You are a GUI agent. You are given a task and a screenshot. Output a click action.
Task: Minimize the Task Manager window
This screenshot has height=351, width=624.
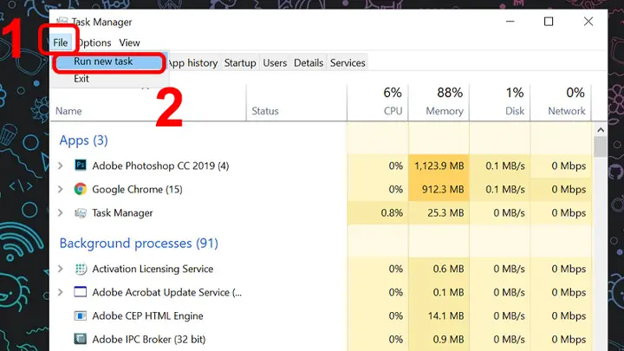[x=510, y=22]
